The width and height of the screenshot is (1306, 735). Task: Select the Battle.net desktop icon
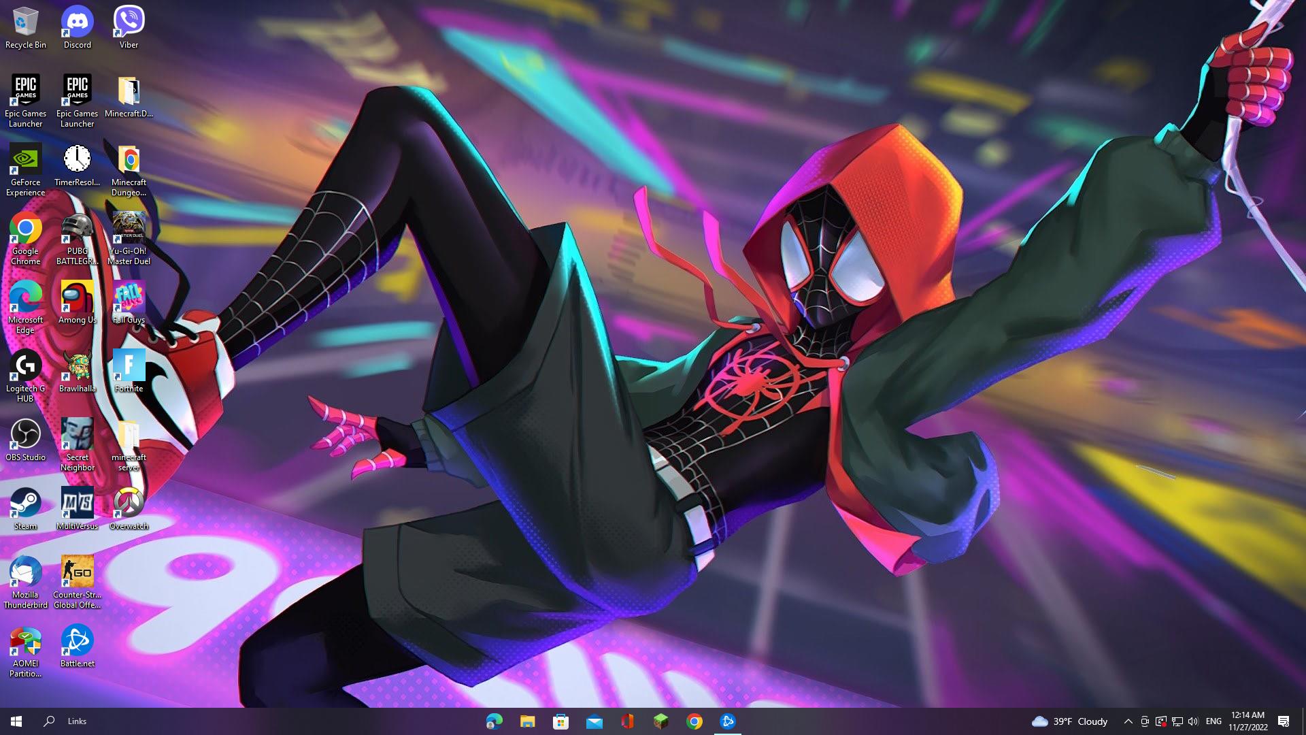click(77, 642)
